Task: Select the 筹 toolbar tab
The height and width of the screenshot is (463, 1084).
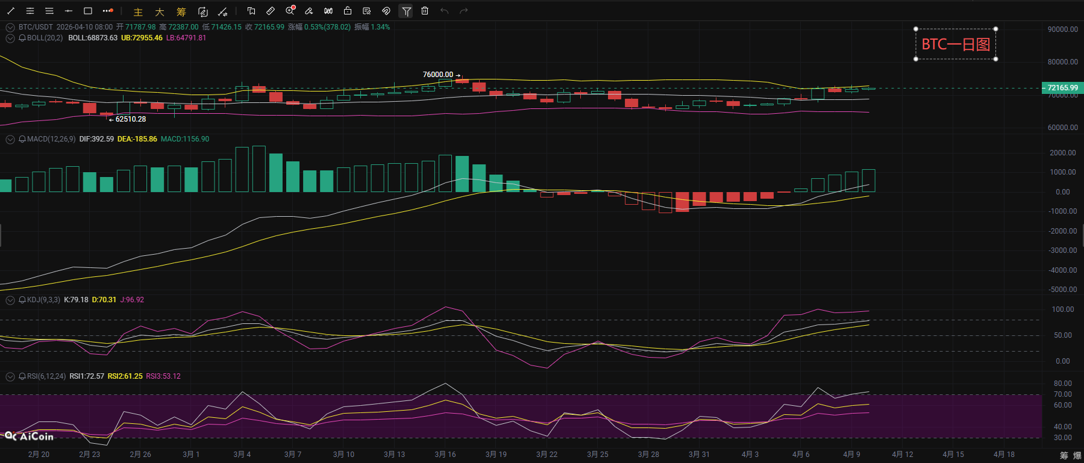Action: pos(181,11)
